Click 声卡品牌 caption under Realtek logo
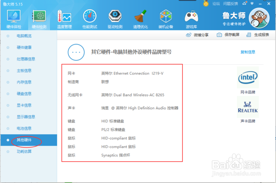The width and height of the screenshot is (276, 183). (x=248, y=121)
